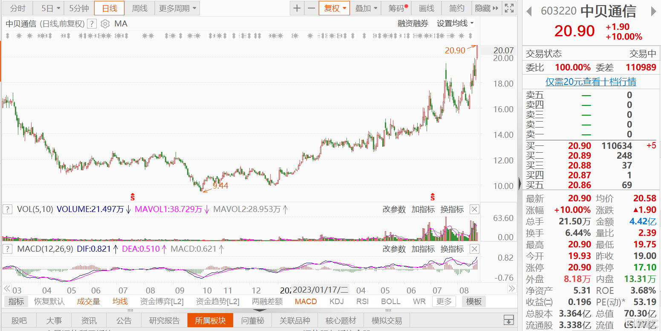Select 两融差额 indicator
The width and height of the screenshot is (661, 331).
click(x=267, y=302)
